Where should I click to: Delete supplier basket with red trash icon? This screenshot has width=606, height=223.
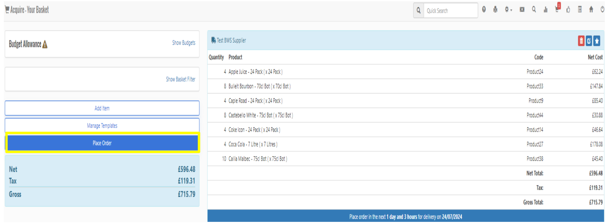tap(581, 41)
